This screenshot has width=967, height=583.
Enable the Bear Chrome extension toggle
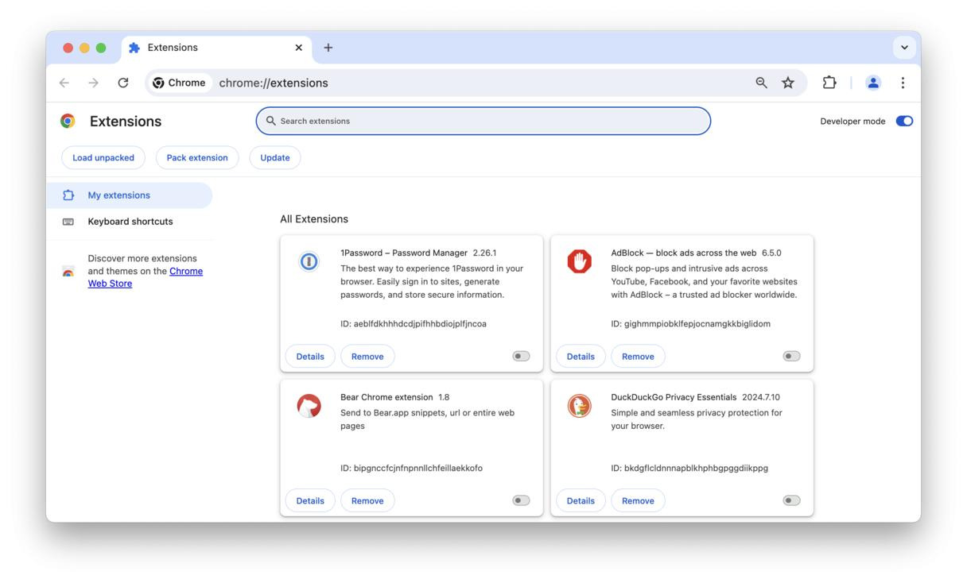521,500
